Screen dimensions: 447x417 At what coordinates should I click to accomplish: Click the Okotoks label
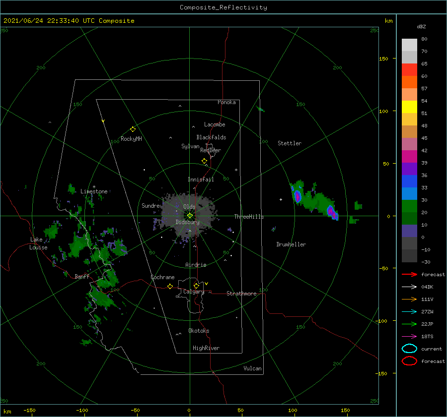199,331
